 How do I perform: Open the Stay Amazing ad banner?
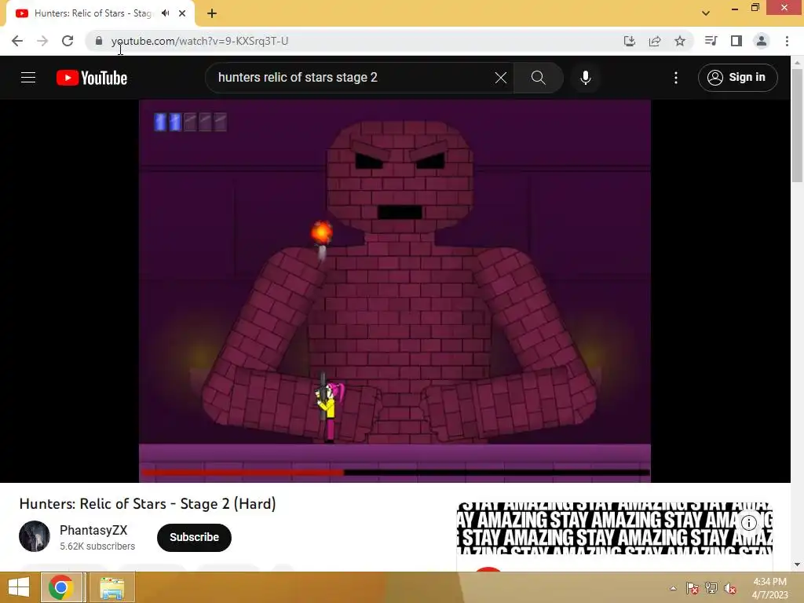pos(614,528)
